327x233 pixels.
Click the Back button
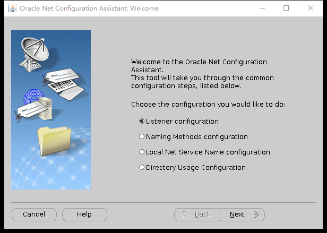196,214
